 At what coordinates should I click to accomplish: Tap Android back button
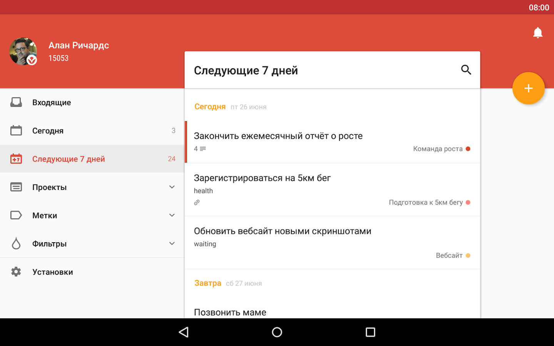point(184,332)
